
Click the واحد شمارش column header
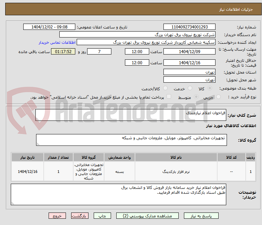point(119,157)
